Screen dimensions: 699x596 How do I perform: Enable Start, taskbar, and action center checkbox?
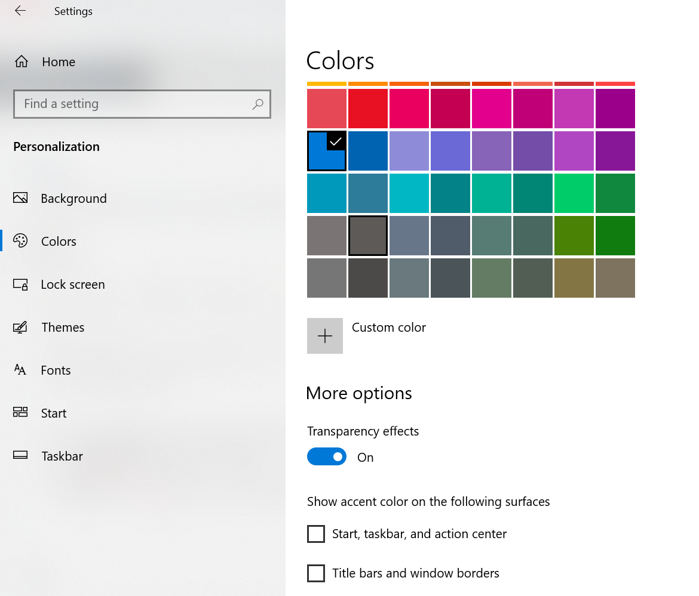coord(316,534)
